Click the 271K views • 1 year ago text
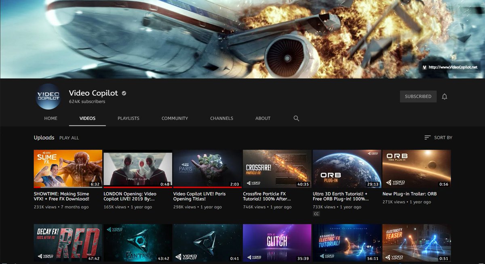Viewport: 485px width, 264px height. [407, 202]
